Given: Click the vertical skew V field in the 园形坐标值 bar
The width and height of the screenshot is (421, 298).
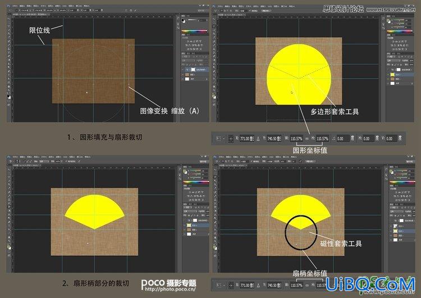Looking at the screenshot, I should 392,138.
